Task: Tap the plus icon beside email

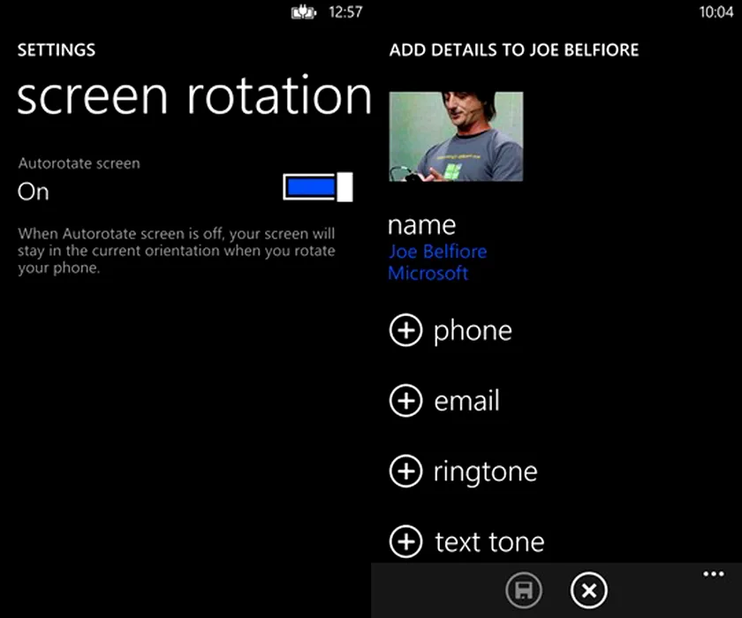Action: point(405,401)
